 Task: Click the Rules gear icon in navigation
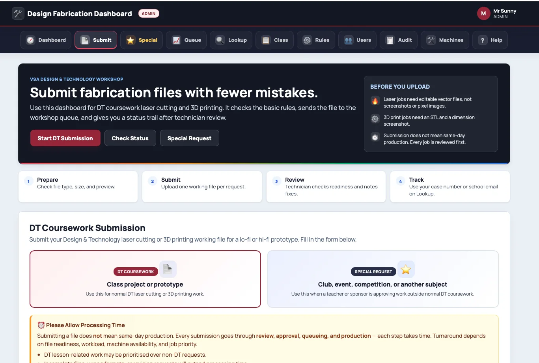coord(307,40)
